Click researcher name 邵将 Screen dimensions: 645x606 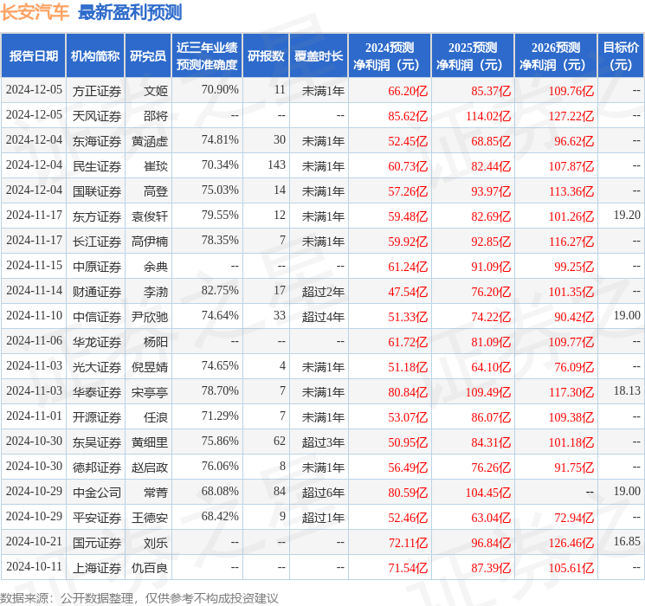pyautogui.click(x=156, y=116)
